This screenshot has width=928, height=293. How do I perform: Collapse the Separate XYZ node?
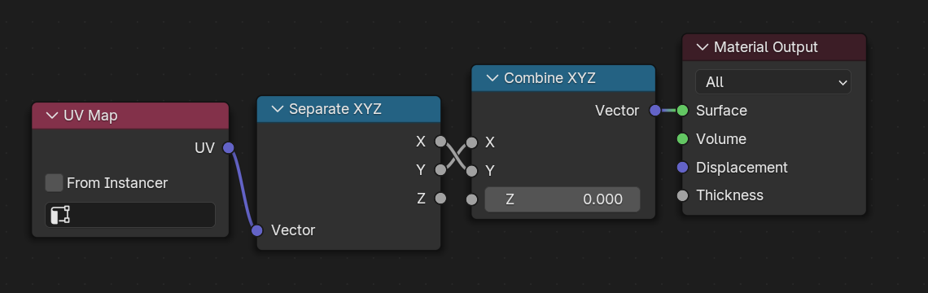pos(278,109)
